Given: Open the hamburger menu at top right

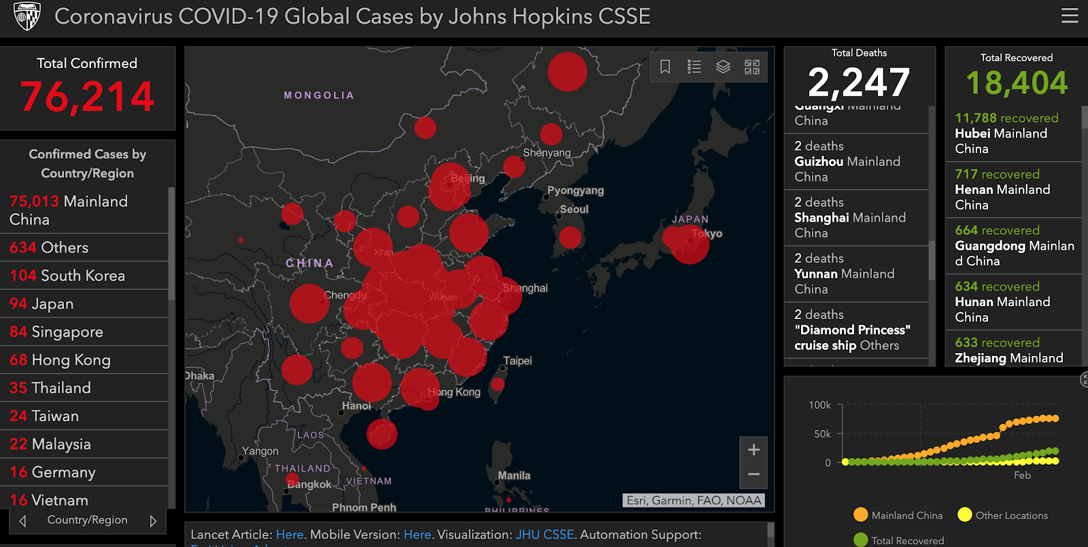Looking at the screenshot, I should point(1070,16).
